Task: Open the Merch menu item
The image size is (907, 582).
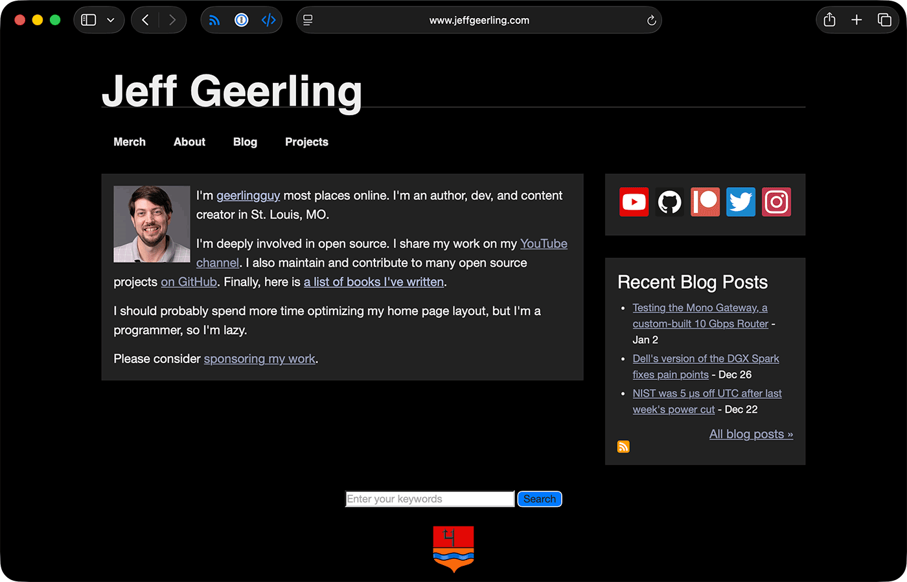Action: (130, 142)
